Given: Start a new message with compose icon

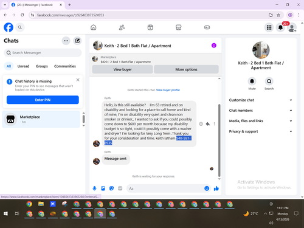Looking at the screenshot, I should [x=77, y=41].
